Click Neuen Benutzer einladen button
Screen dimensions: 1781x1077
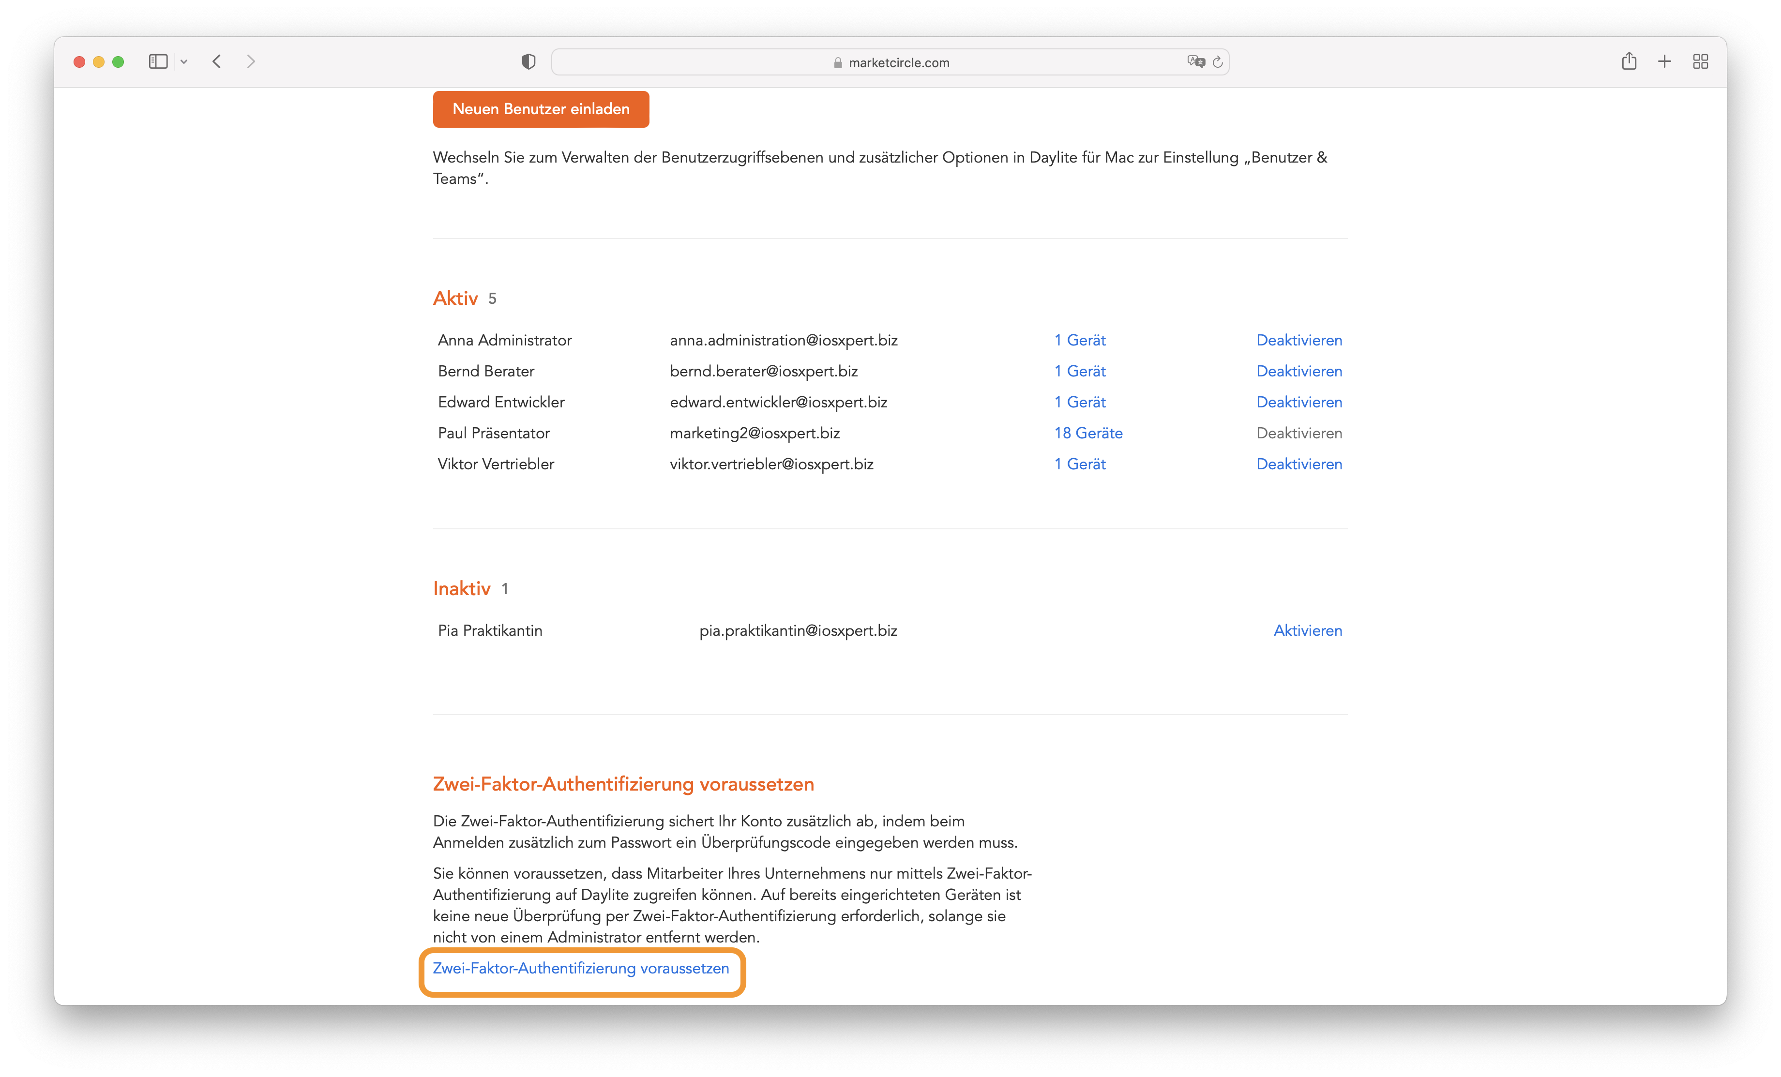coord(541,109)
